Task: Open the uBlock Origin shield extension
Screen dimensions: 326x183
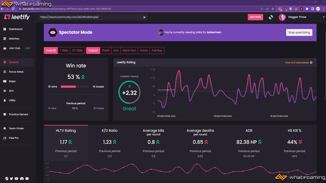Action: 285,9
